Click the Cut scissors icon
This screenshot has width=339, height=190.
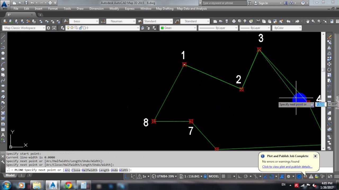258,21
